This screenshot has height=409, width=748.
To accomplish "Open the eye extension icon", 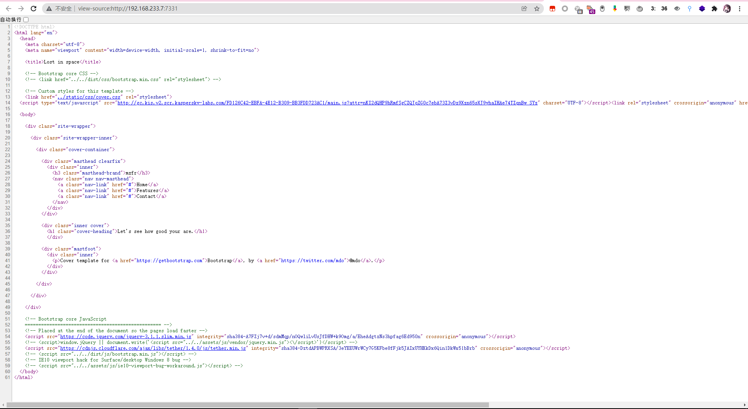I will [x=677, y=9].
